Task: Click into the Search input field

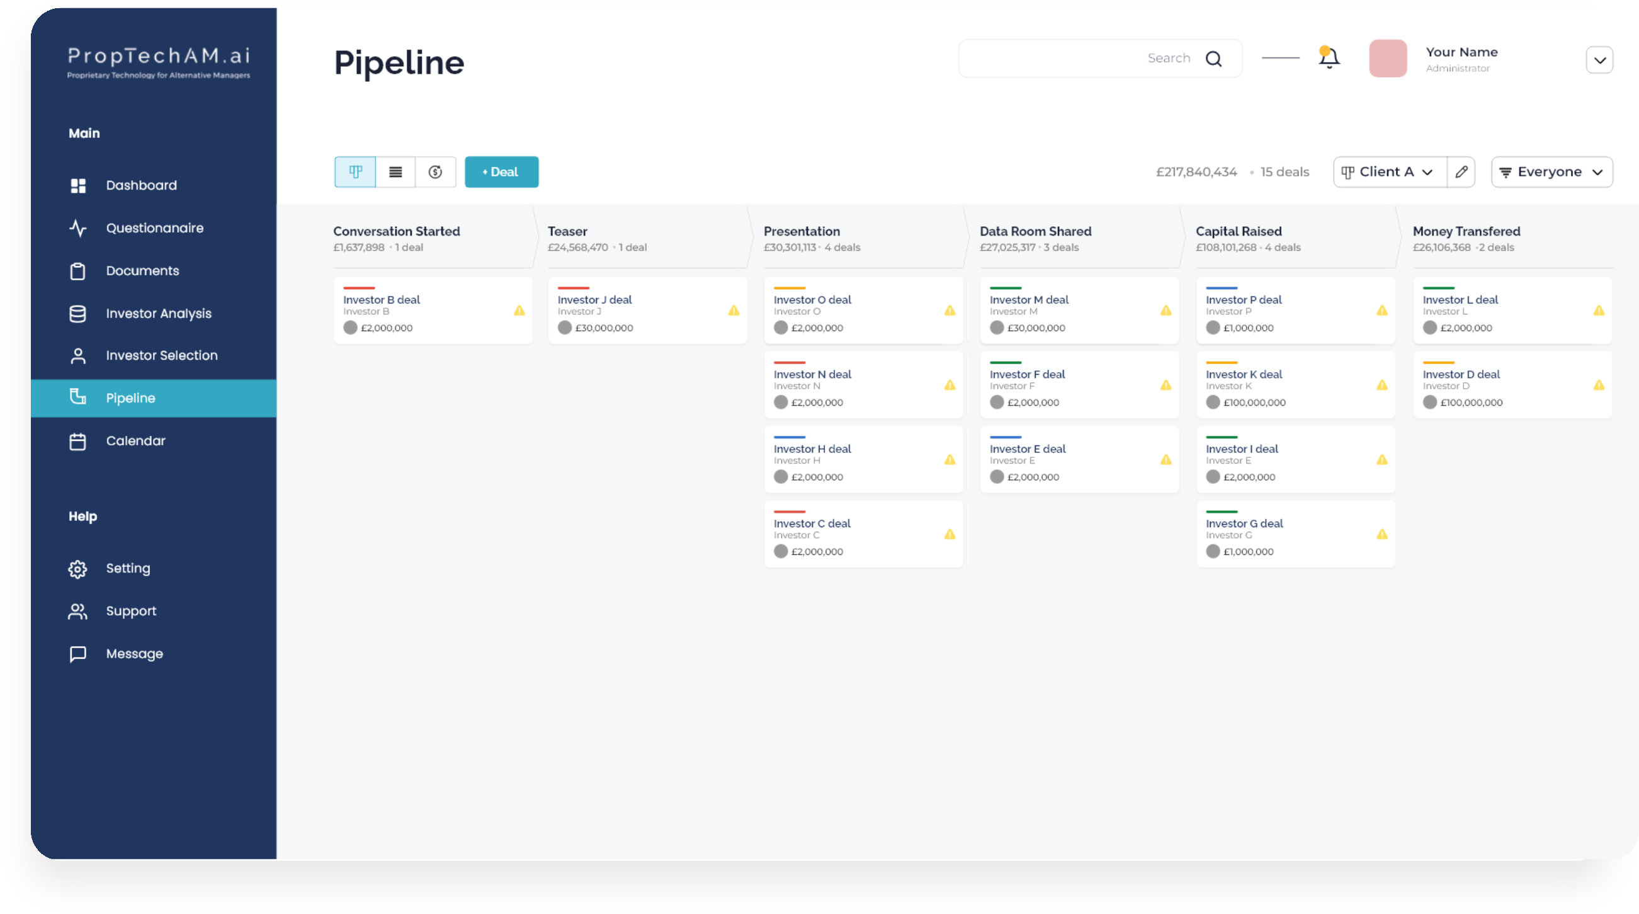Action: (1069, 59)
